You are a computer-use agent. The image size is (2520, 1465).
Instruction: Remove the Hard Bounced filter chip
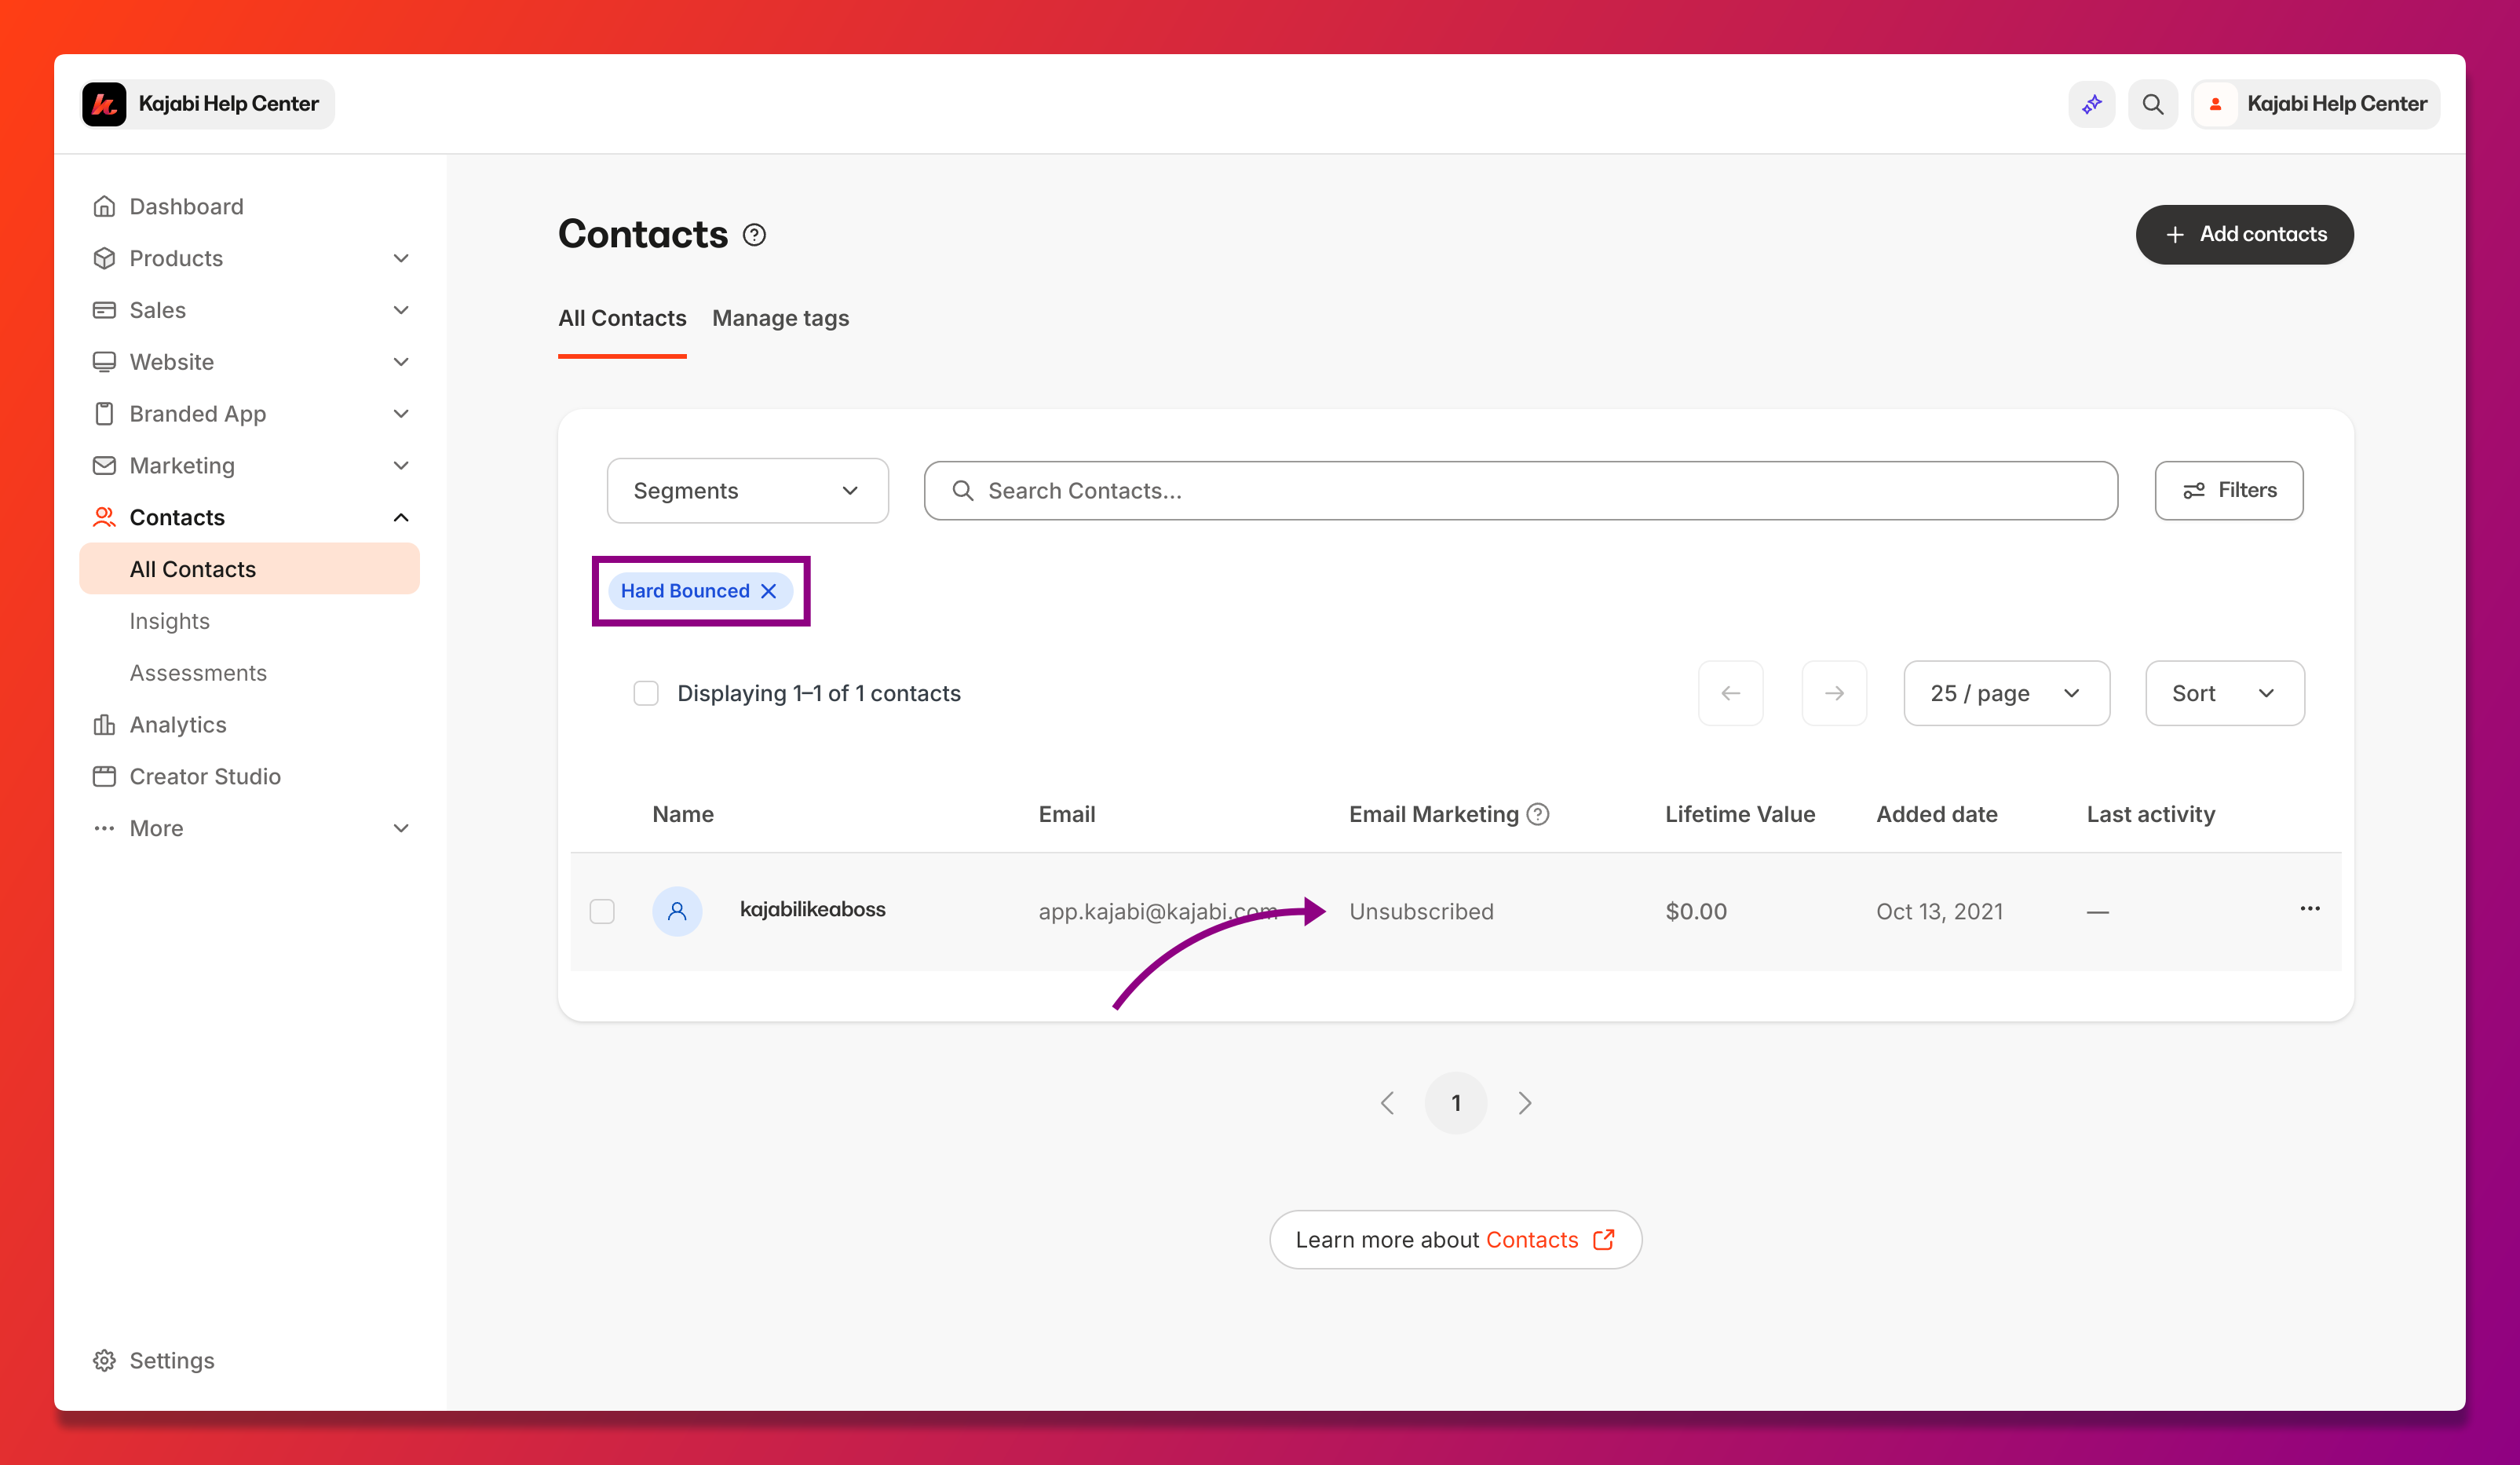click(768, 591)
